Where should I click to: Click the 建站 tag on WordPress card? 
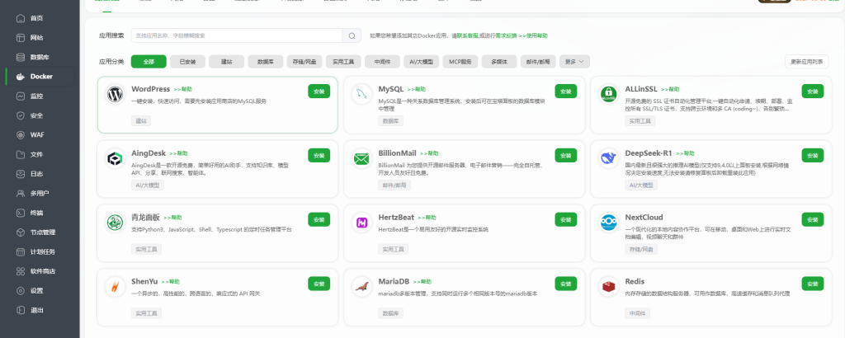click(140, 121)
